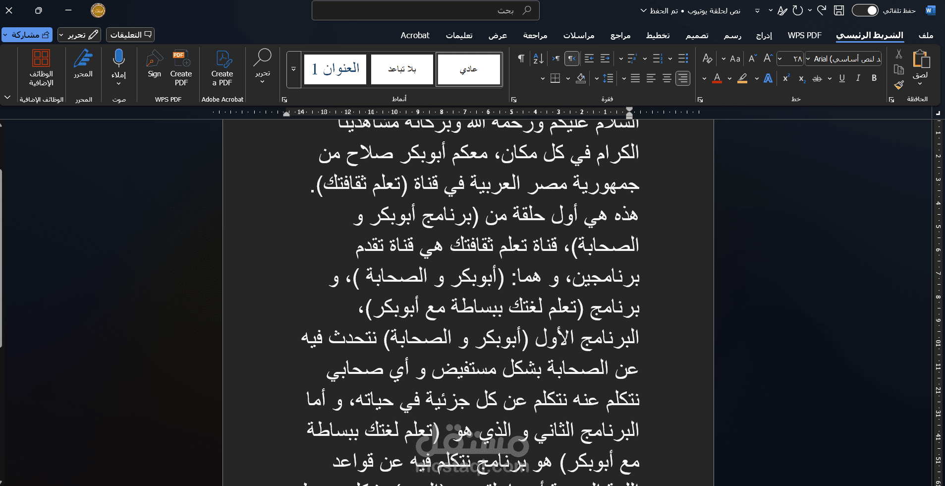Click the Cut scissors icon

click(899, 54)
